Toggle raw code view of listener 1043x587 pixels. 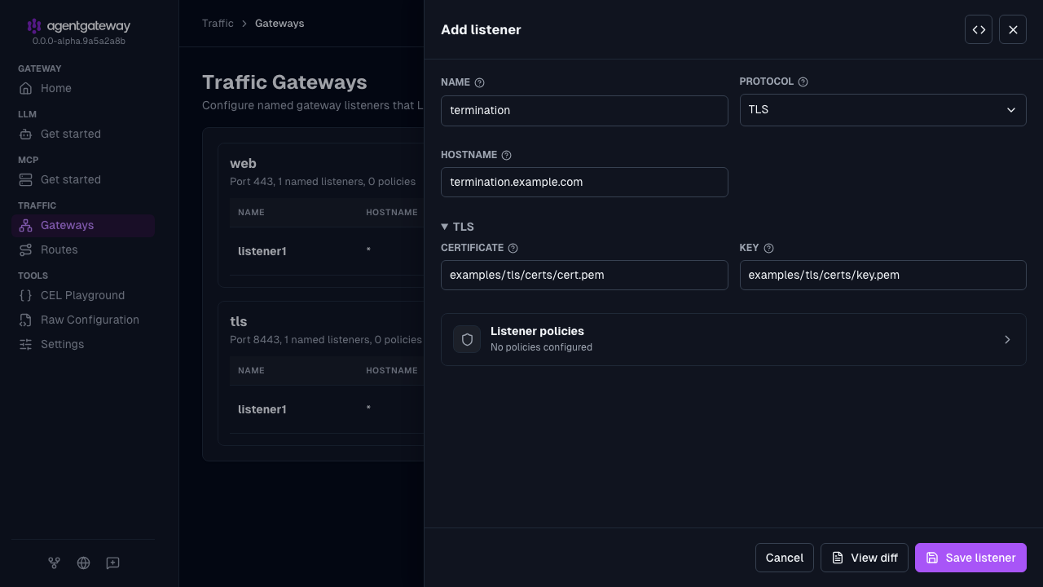(979, 29)
